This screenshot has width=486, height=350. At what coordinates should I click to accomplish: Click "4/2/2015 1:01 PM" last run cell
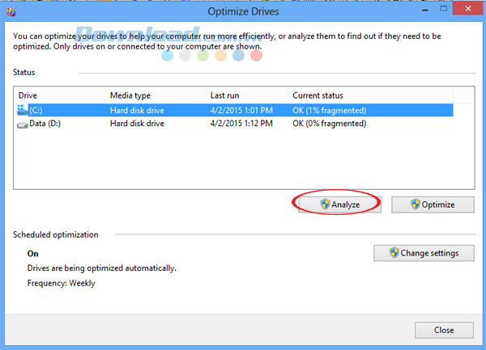(x=241, y=111)
